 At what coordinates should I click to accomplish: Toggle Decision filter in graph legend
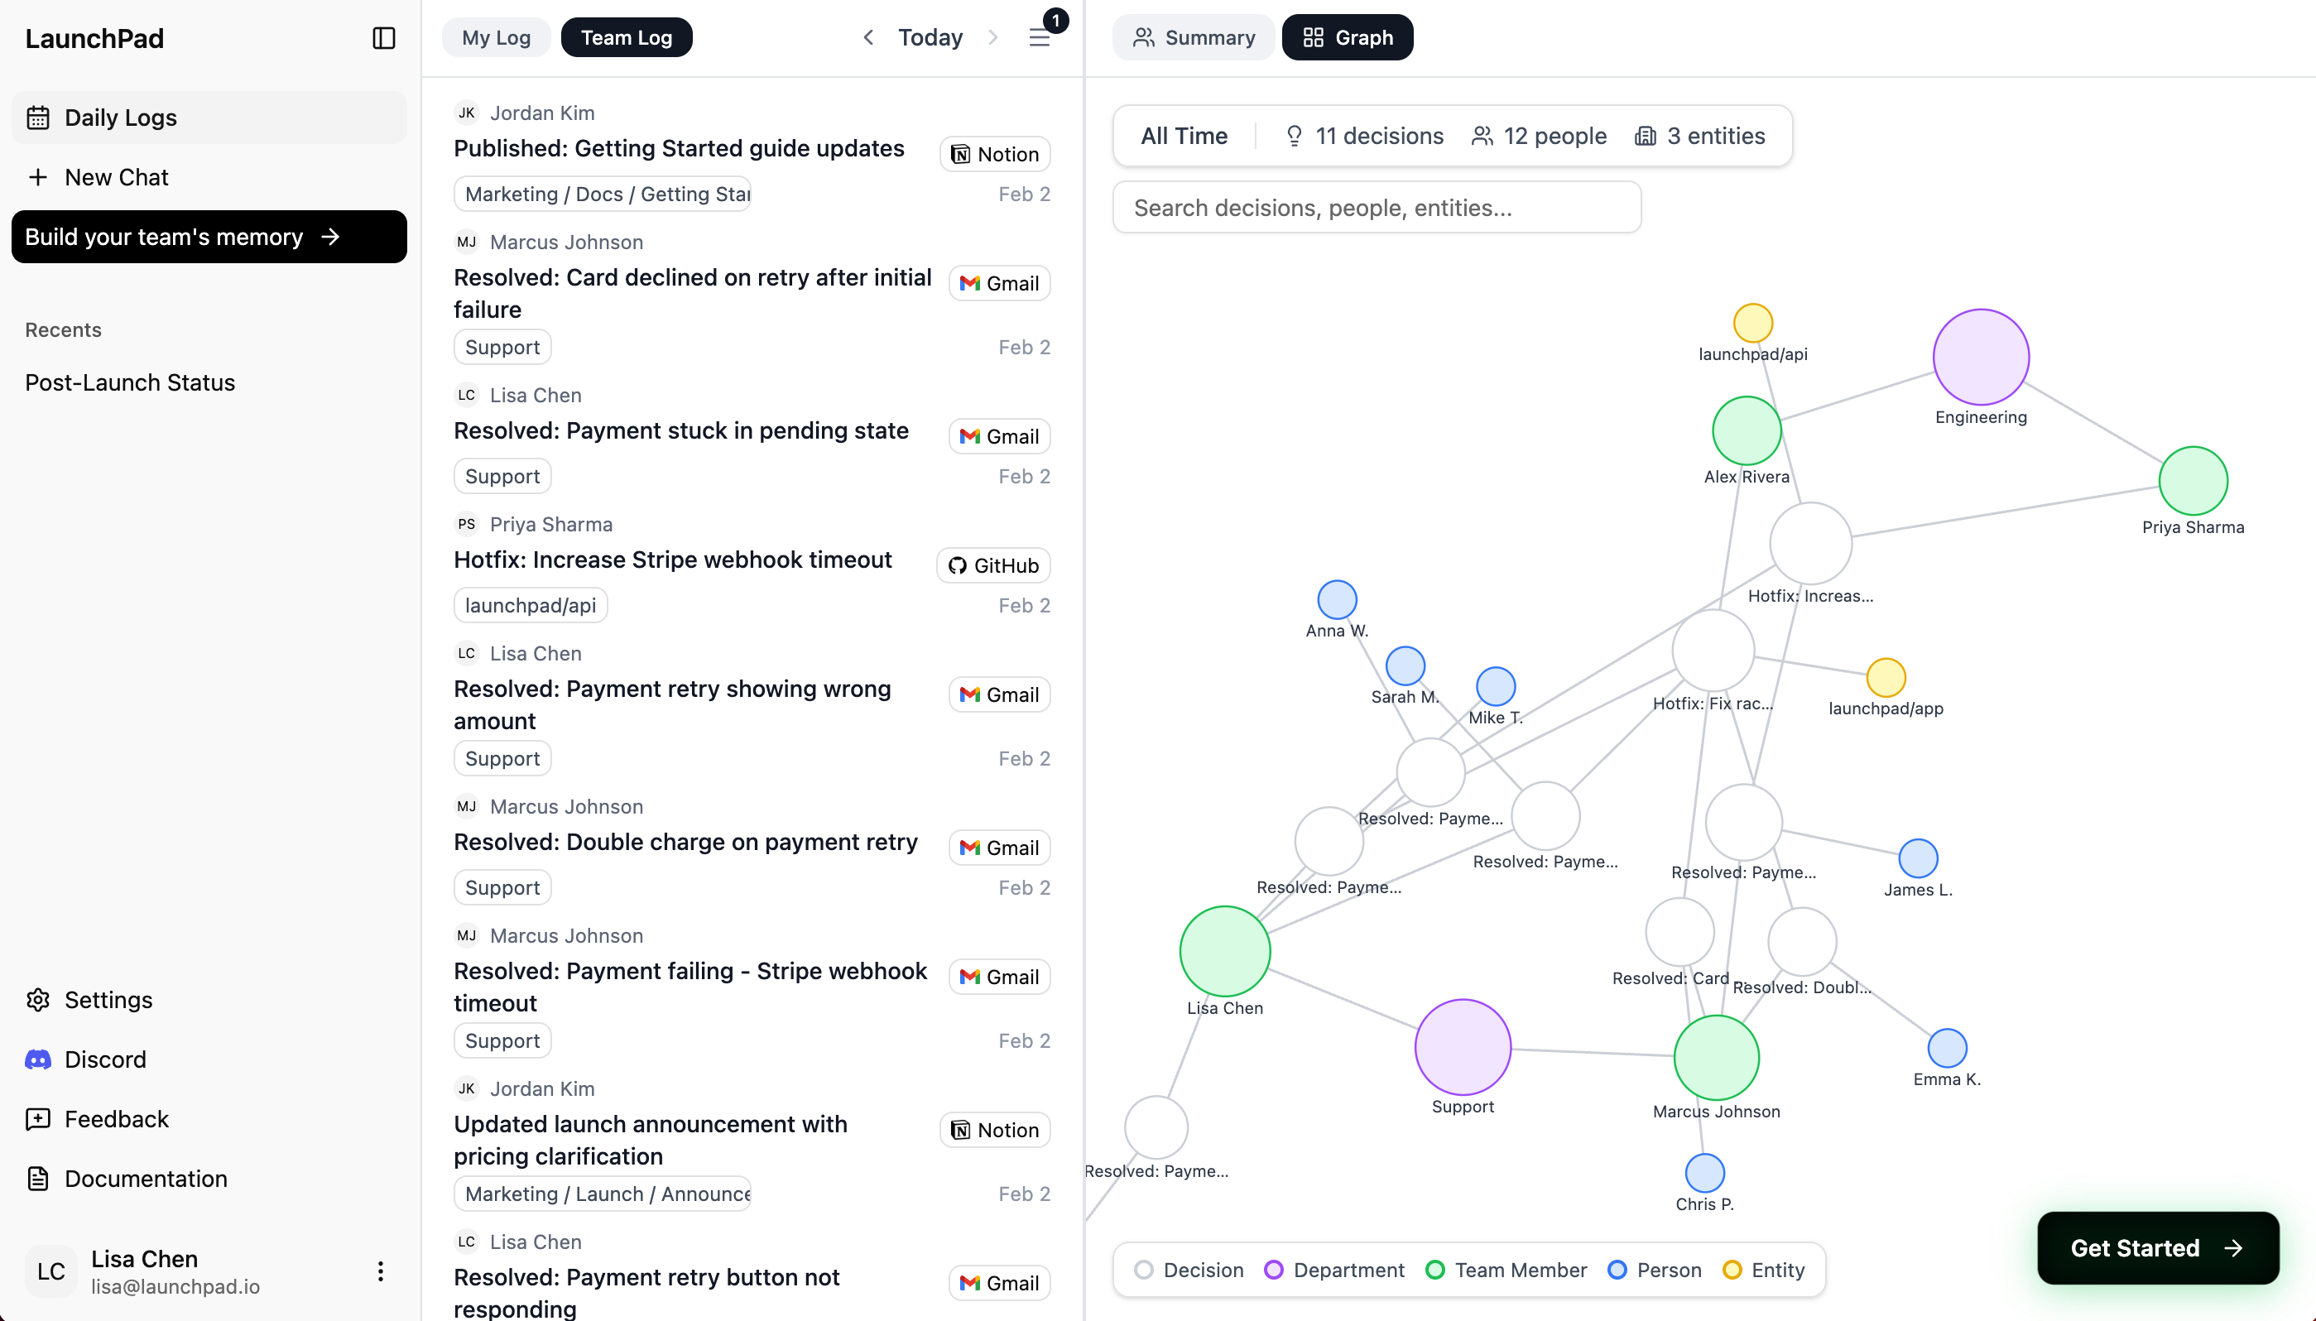point(1189,1271)
